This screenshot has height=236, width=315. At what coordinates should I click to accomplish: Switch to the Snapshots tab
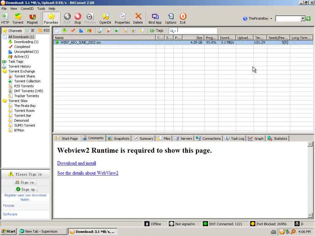[119, 139]
